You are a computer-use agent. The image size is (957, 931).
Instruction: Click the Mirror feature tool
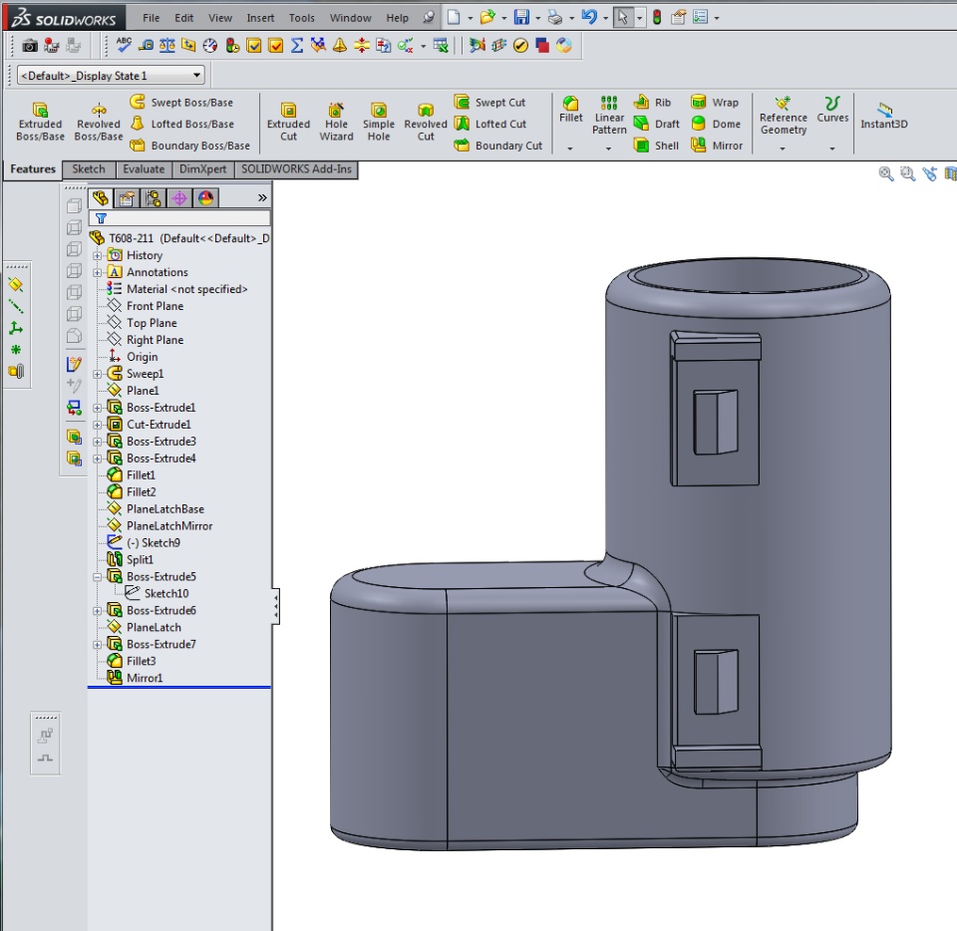click(x=717, y=146)
